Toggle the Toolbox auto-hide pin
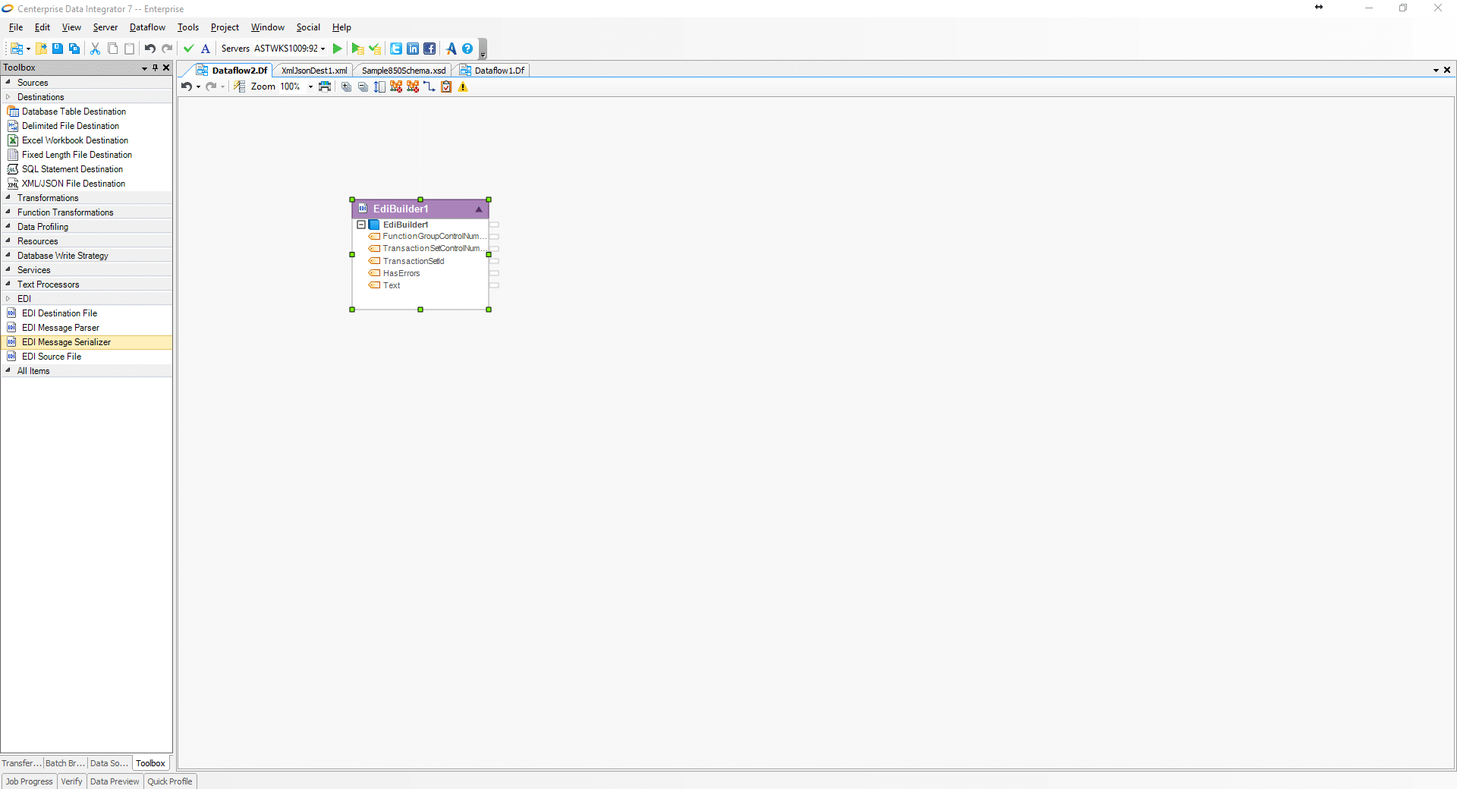The width and height of the screenshot is (1457, 789). pyautogui.click(x=155, y=68)
